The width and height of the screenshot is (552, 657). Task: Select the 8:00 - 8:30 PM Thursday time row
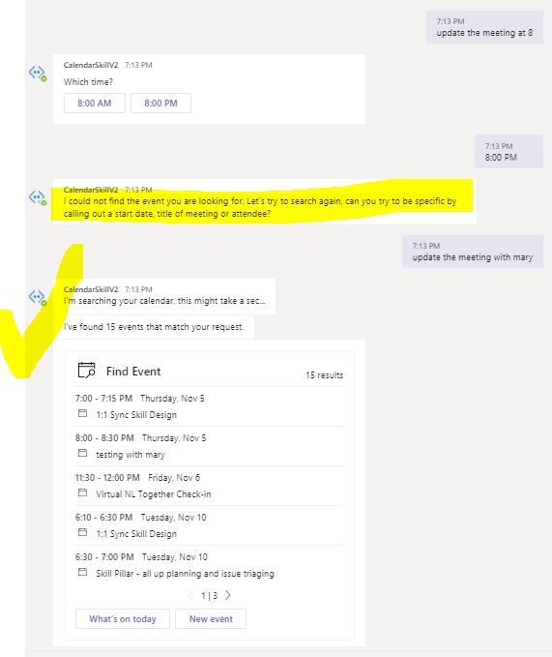tap(140, 438)
